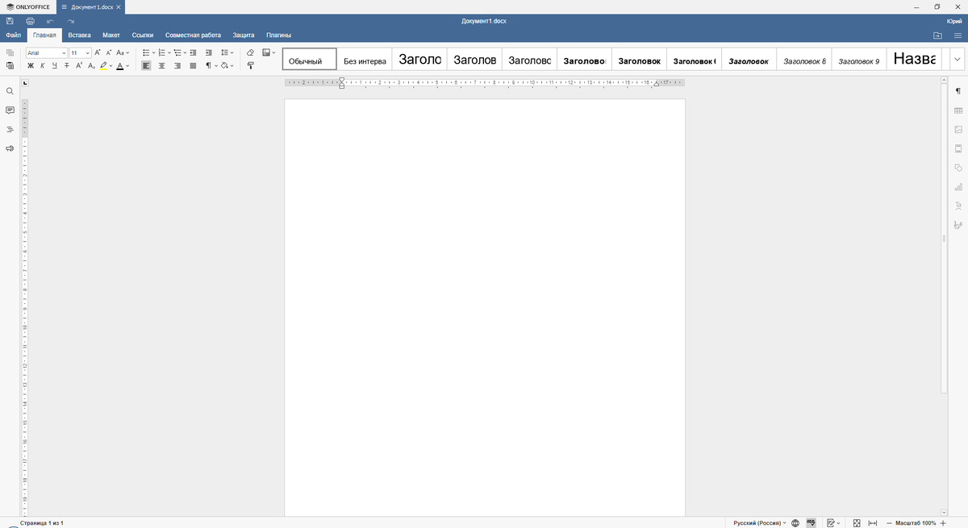Open chart settings in right sidebar
This screenshot has height=528, width=968.
(958, 187)
